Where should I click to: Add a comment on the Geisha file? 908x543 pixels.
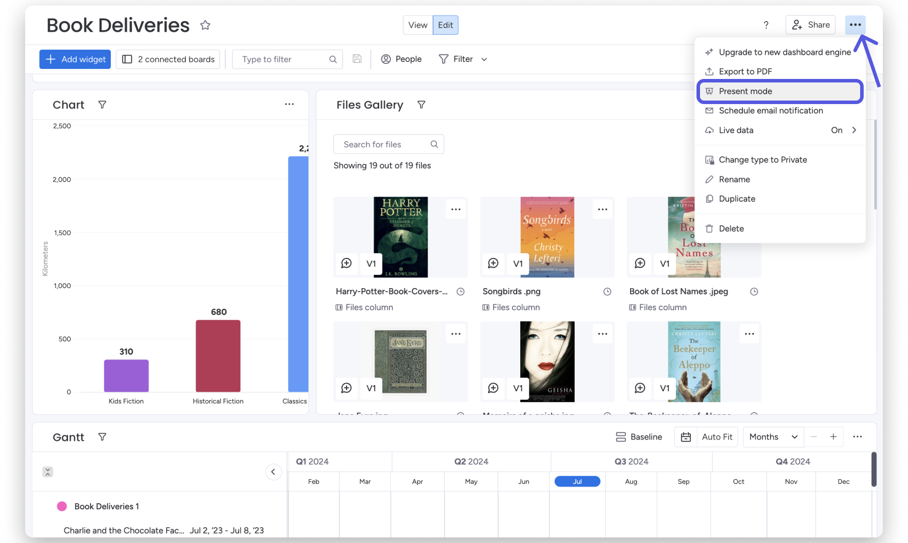point(494,388)
